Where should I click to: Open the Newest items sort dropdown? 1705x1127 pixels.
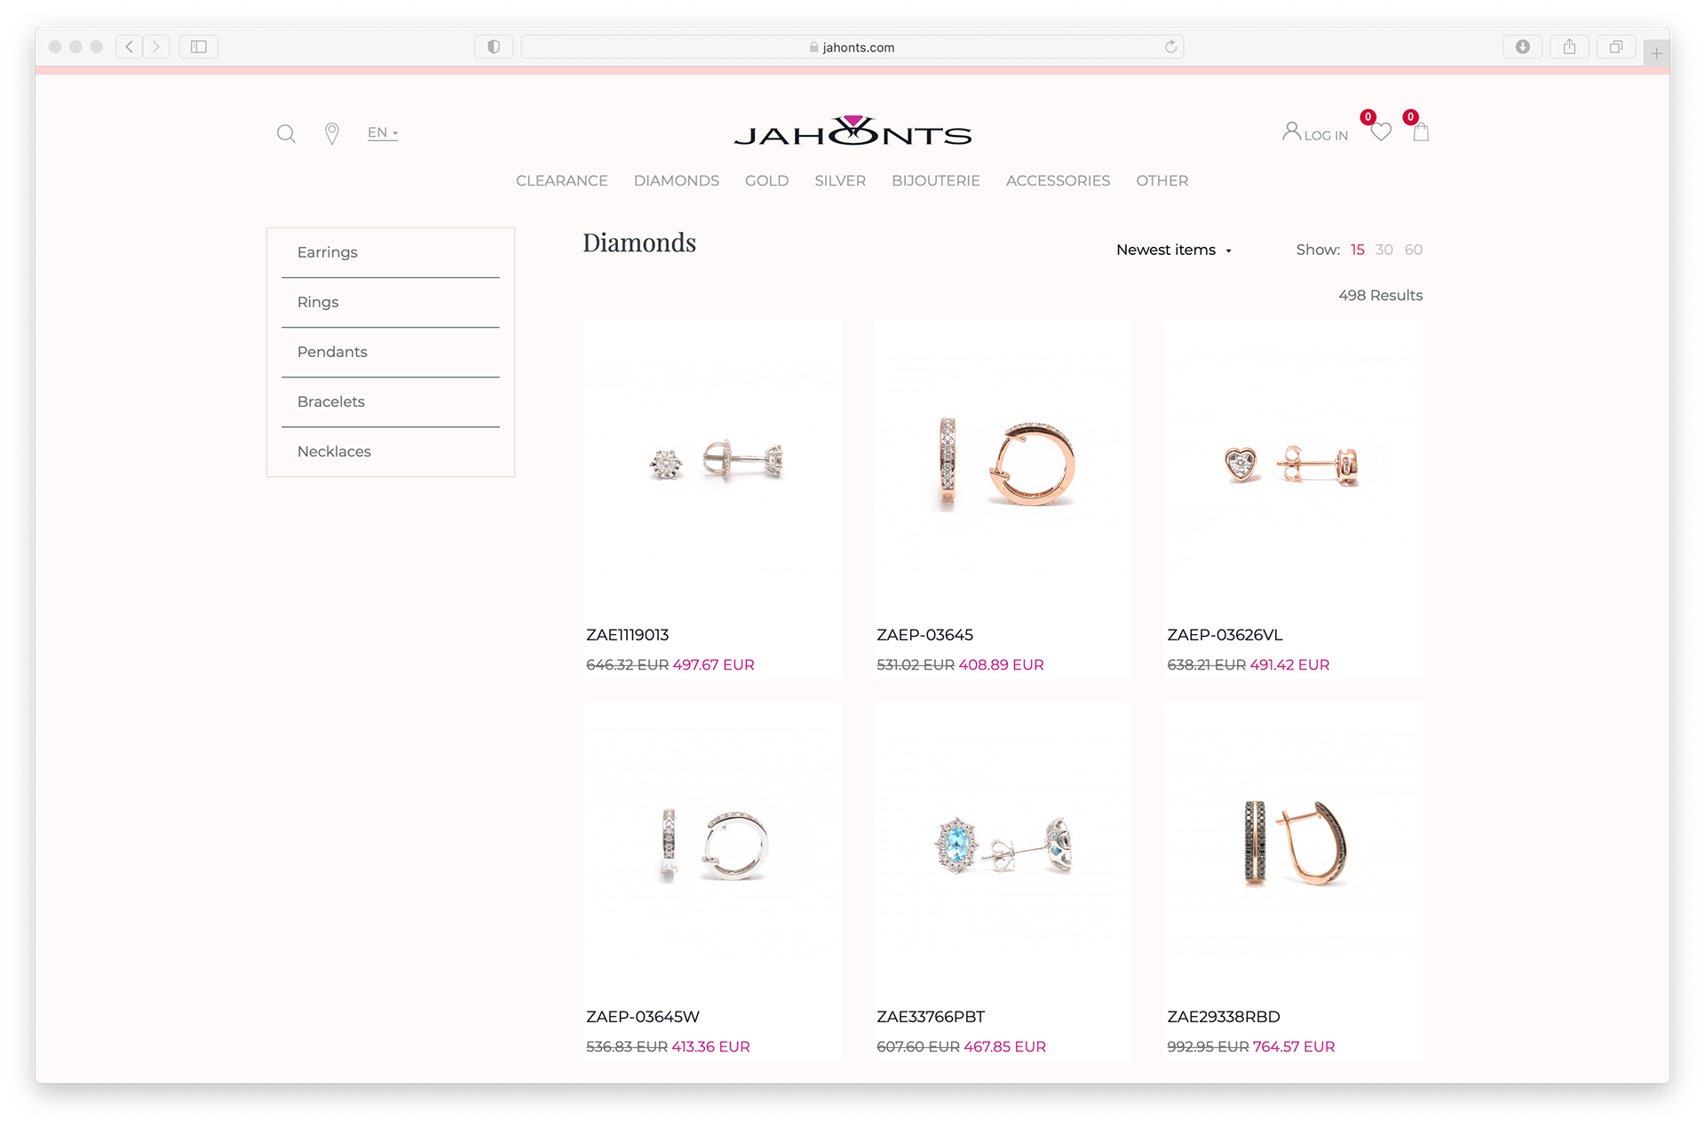point(1174,250)
